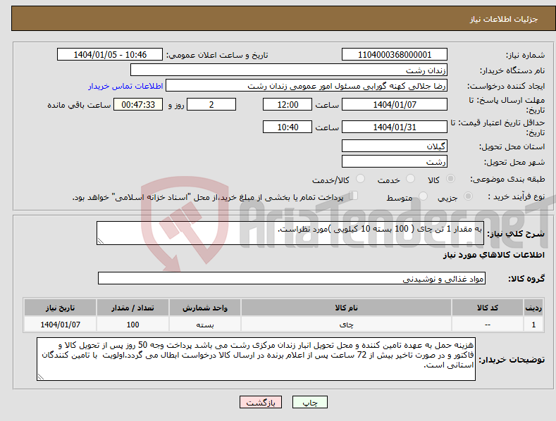Click the شماره نیاز number field

pyautogui.click(x=395, y=55)
